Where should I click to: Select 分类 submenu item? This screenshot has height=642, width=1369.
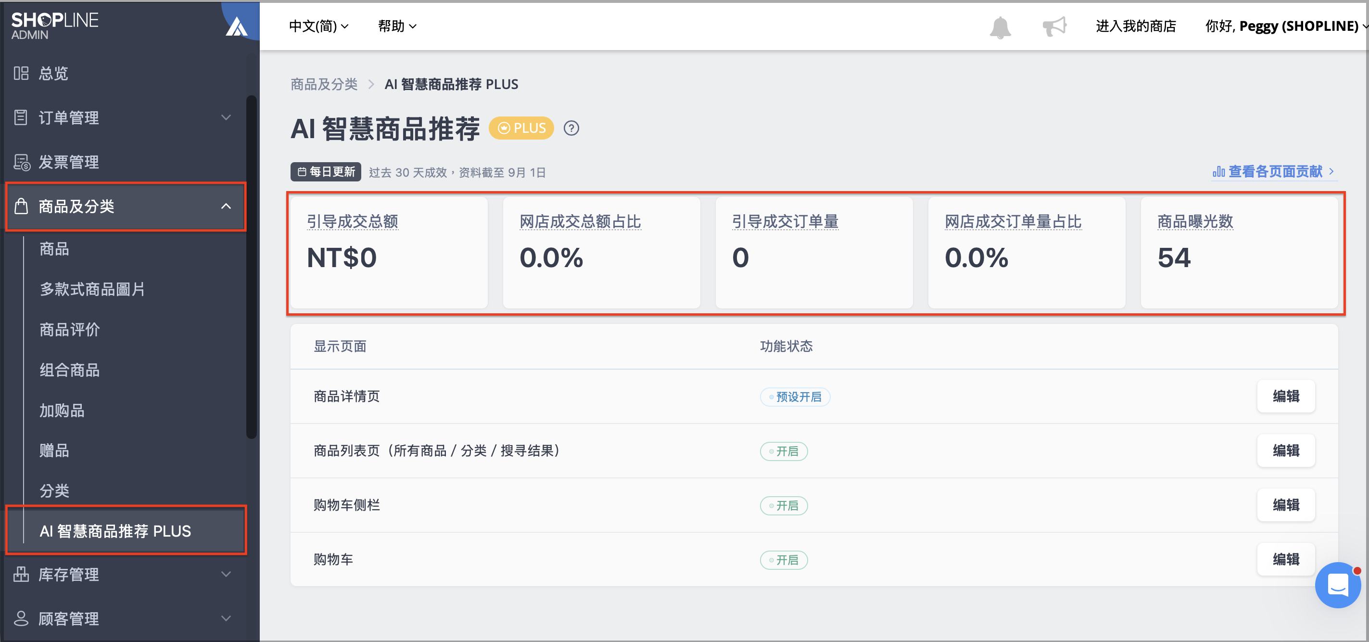coord(54,490)
